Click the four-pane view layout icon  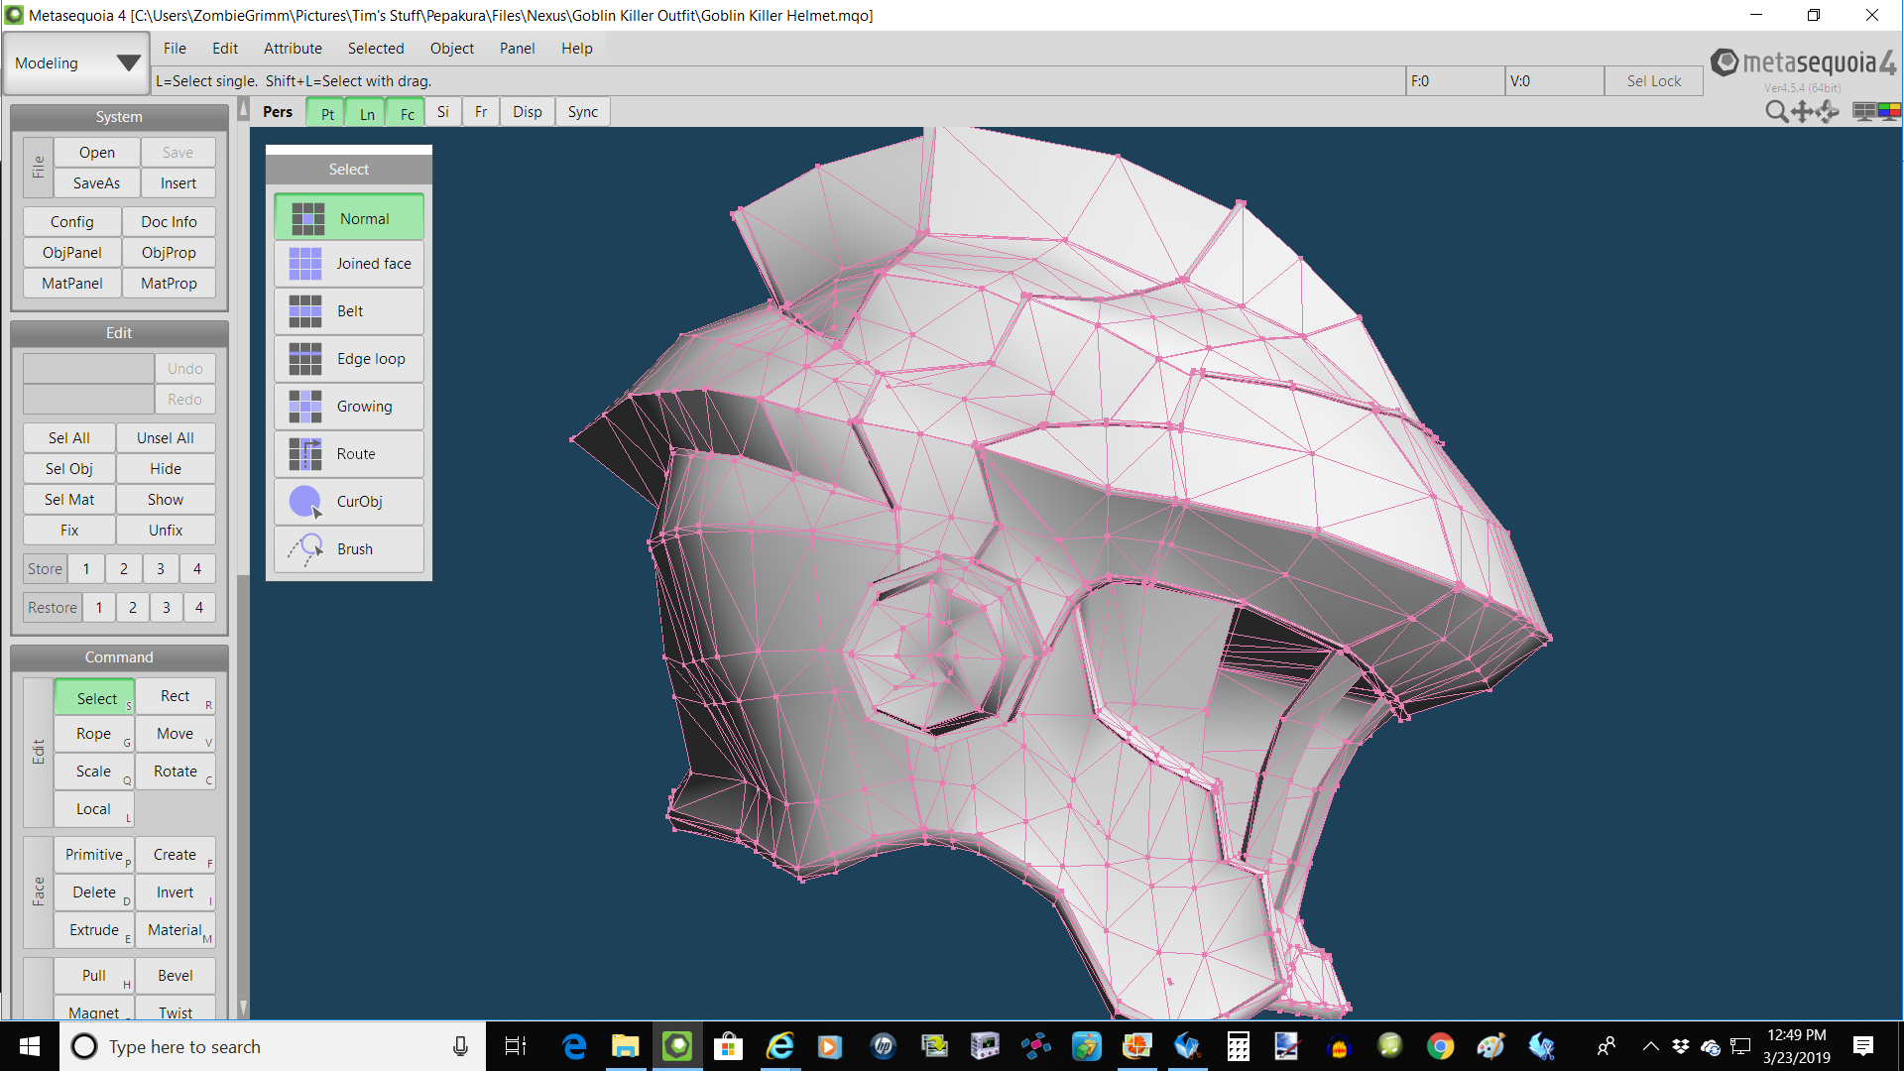click(x=1864, y=112)
